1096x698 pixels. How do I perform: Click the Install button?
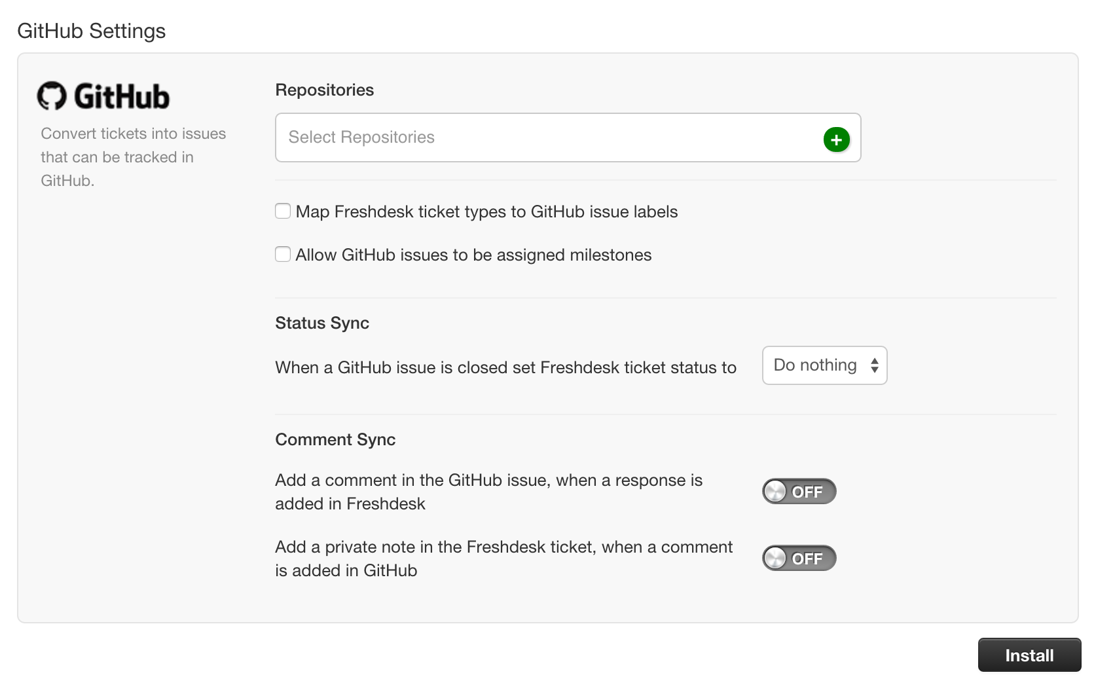click(x=1029, y=655)
